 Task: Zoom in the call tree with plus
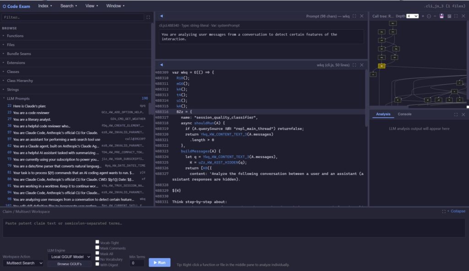[423, 16]
